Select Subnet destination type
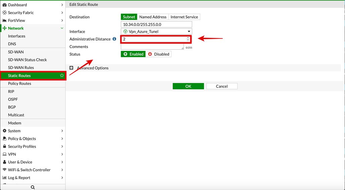 (x=129, y=17)
